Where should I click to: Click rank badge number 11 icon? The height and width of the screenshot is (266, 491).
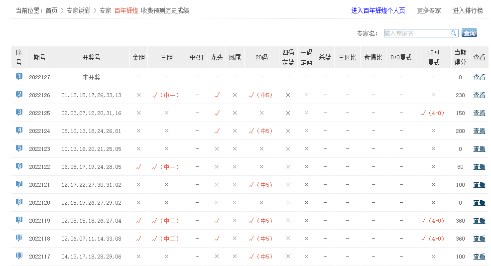19,256
